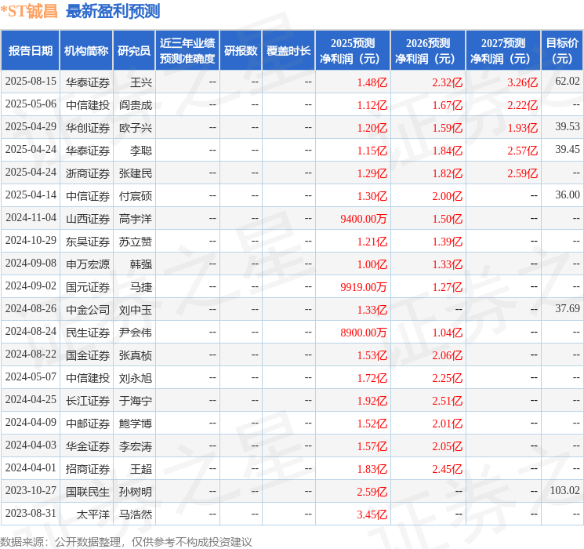Screen dimensions: 584x549
Task: Select institution 山西证券
Action: coord(88,219)
